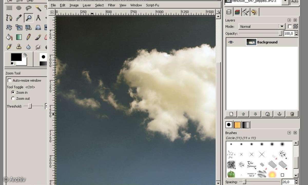Duplicate the selected layer
Image resolution: width=308 pixels, height=185 pixels.
coord(267,114)
